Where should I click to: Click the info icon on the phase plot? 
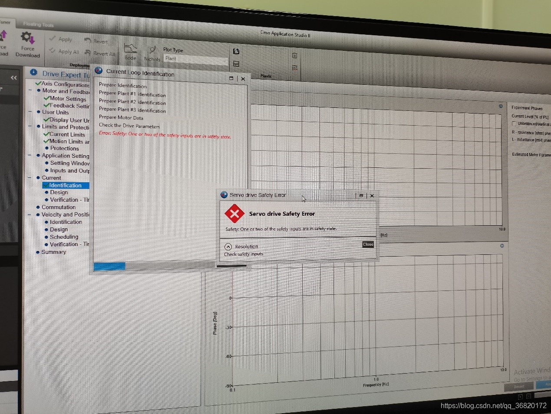tap(502, 246)
